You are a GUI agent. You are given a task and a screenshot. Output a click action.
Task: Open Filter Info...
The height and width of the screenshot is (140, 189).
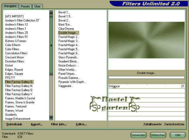(59, 124)
